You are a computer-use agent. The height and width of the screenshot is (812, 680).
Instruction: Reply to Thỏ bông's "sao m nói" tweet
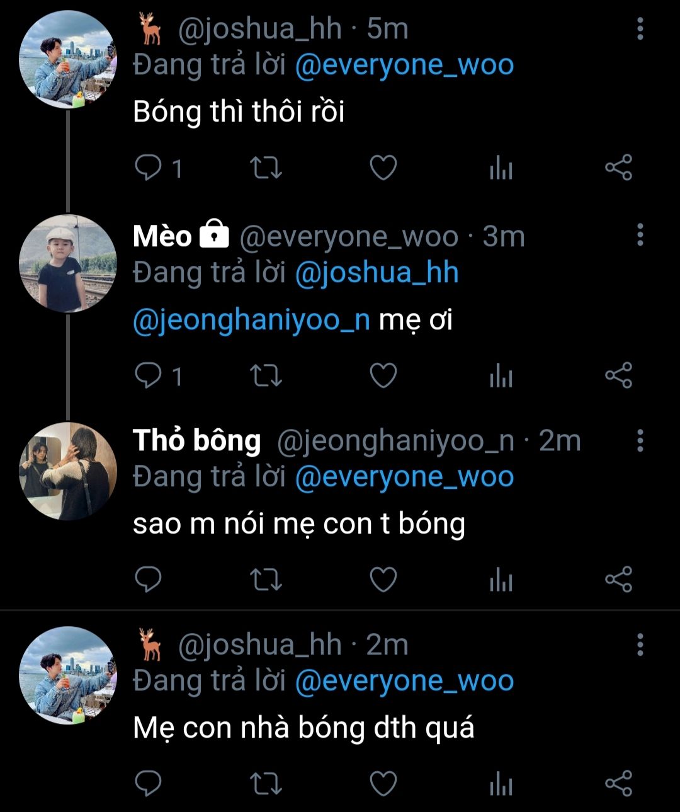point(149,580)
